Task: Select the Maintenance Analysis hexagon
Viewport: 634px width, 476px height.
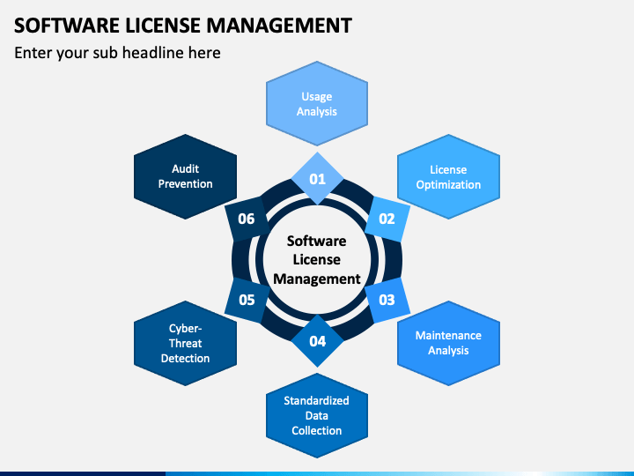Action: 448,343
